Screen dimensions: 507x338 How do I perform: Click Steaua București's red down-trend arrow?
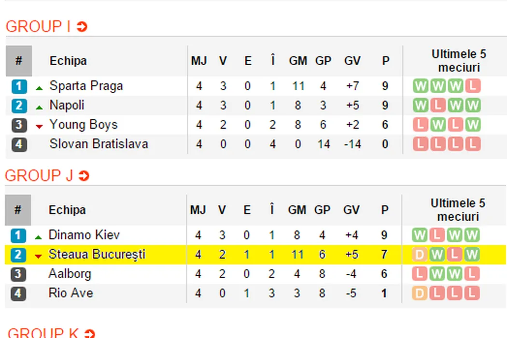coord(39,256)
